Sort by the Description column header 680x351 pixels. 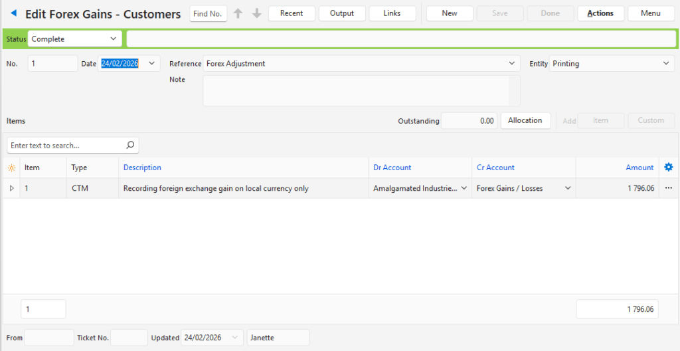[x=142, y=168]
